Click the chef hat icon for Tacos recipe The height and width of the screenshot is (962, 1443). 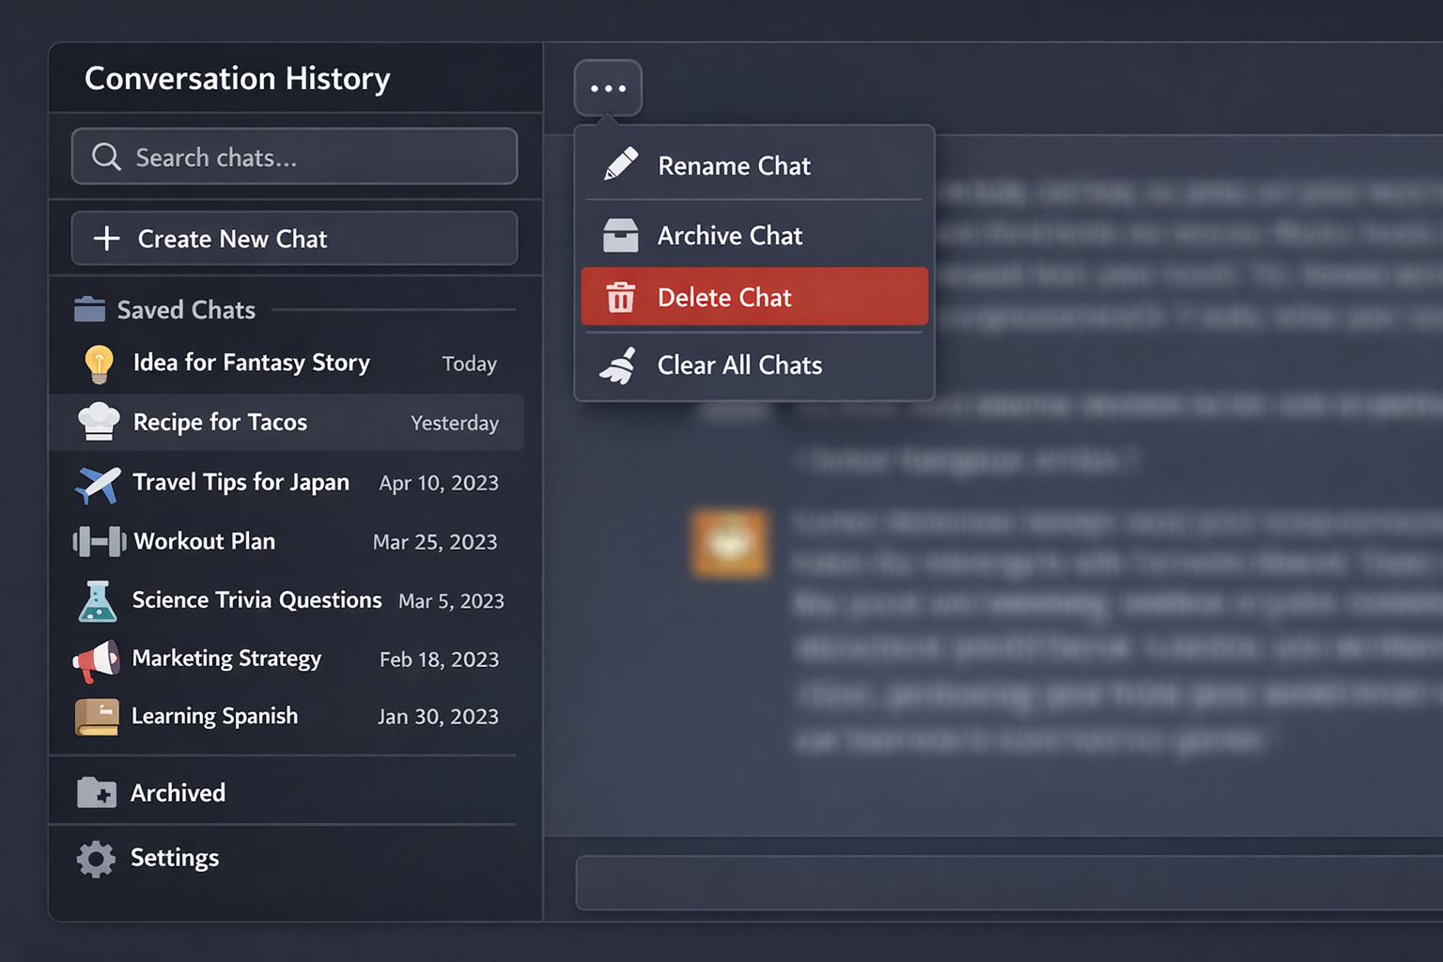pos(99,422)
